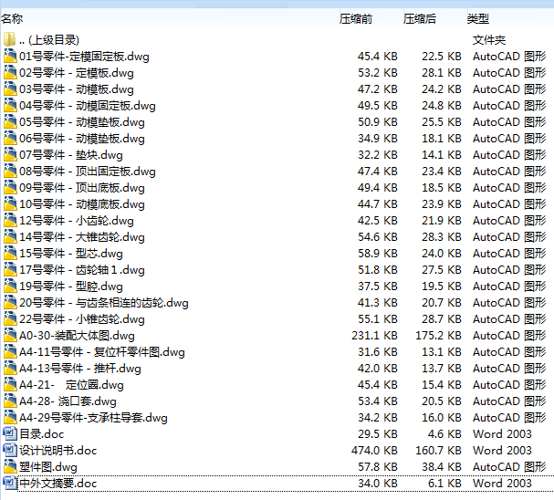Select file name 10号零件 - 动模底板.dwg
The height and width of the screenshot is (500, 554).
81,204
